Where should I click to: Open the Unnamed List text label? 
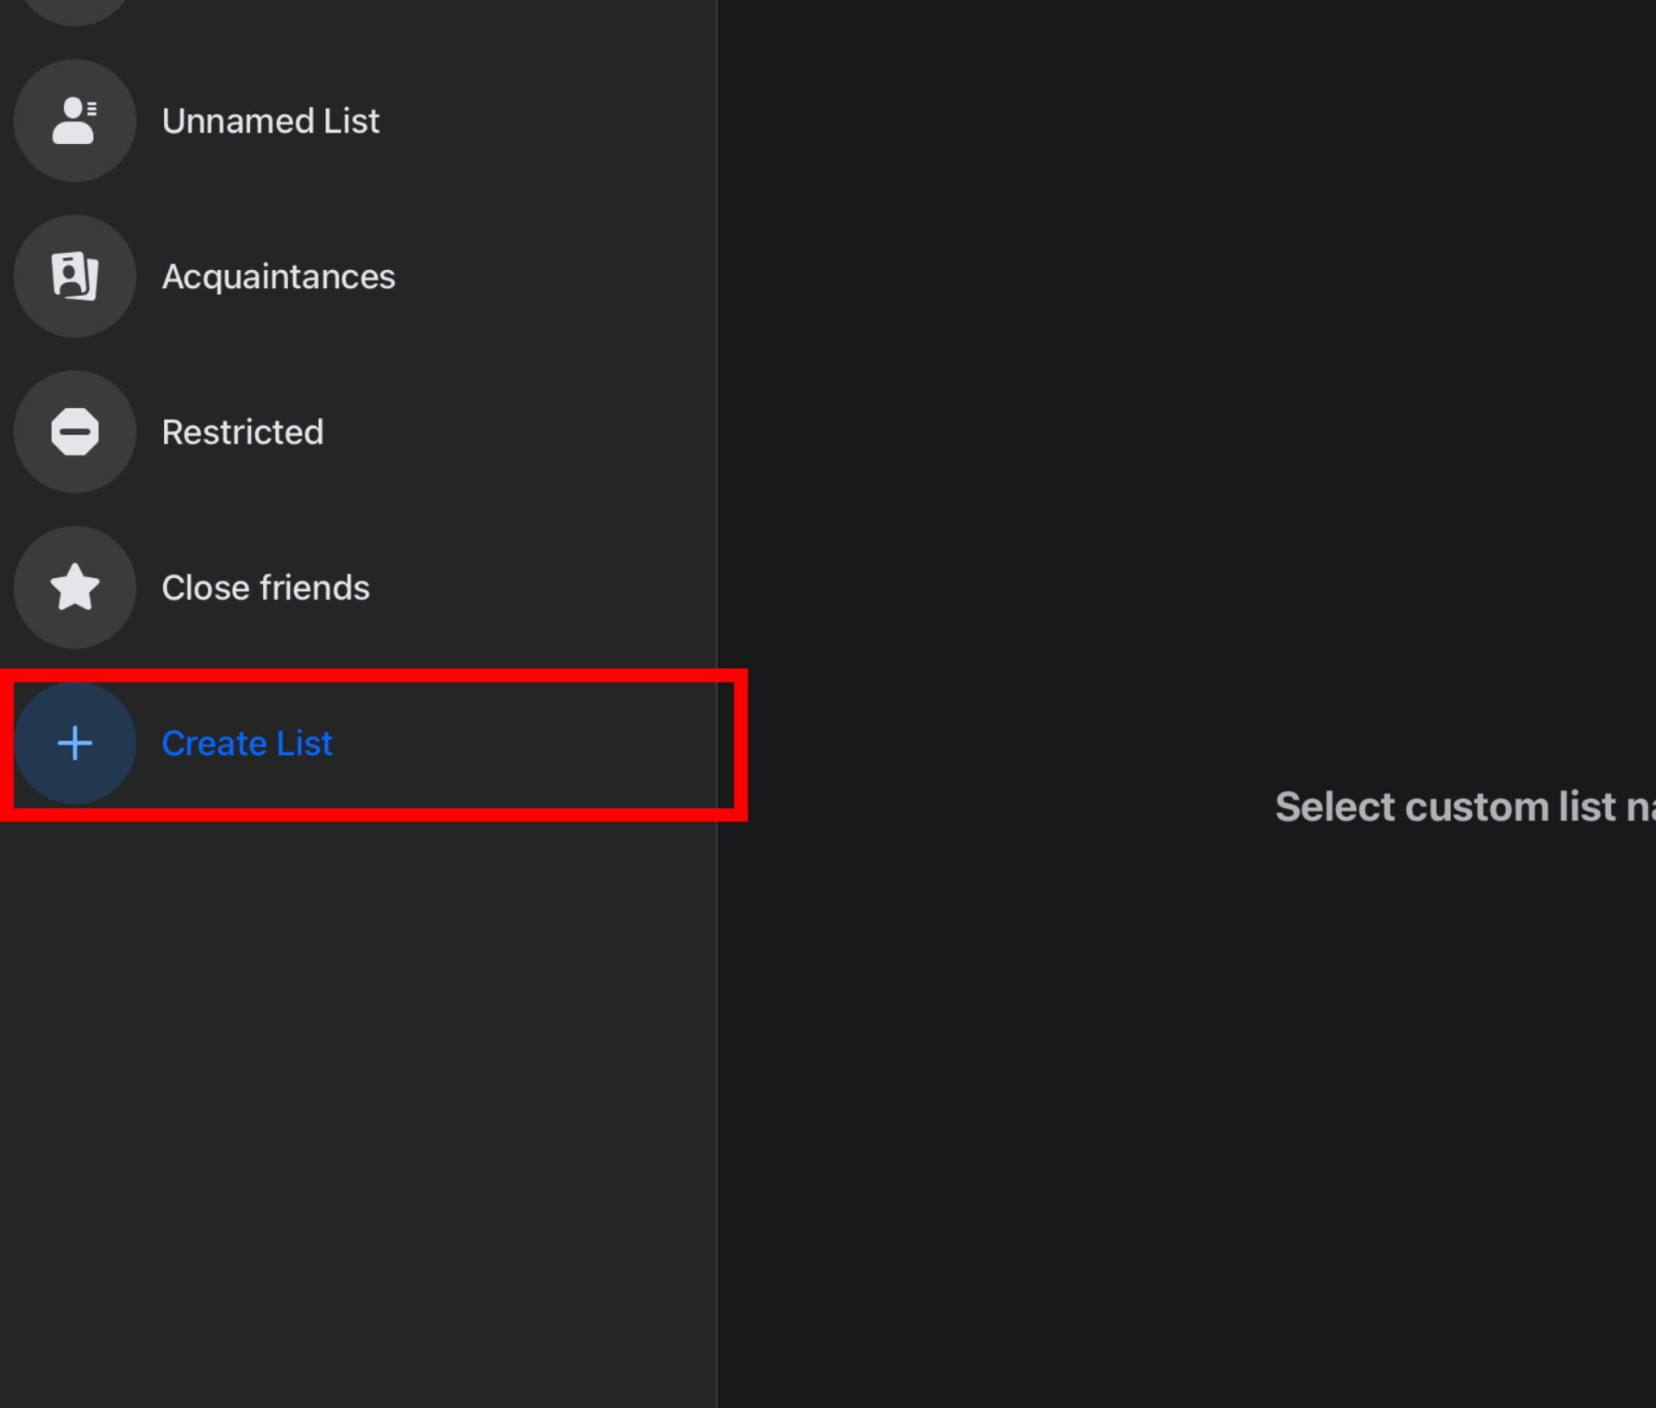[270, 122]
